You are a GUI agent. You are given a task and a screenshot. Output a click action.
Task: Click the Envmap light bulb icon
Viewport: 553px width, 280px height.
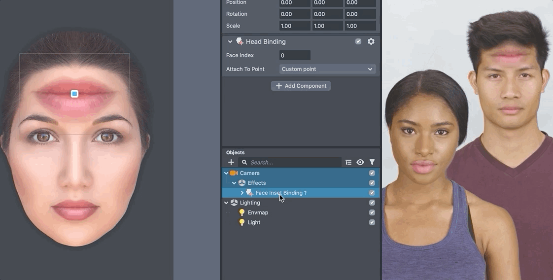coord(242,212)
